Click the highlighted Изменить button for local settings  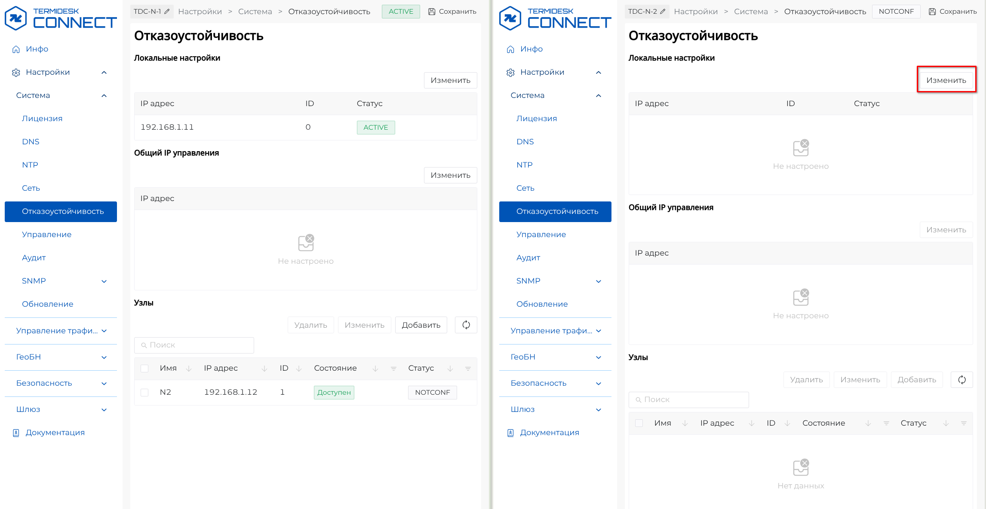[x=946, y=80]
